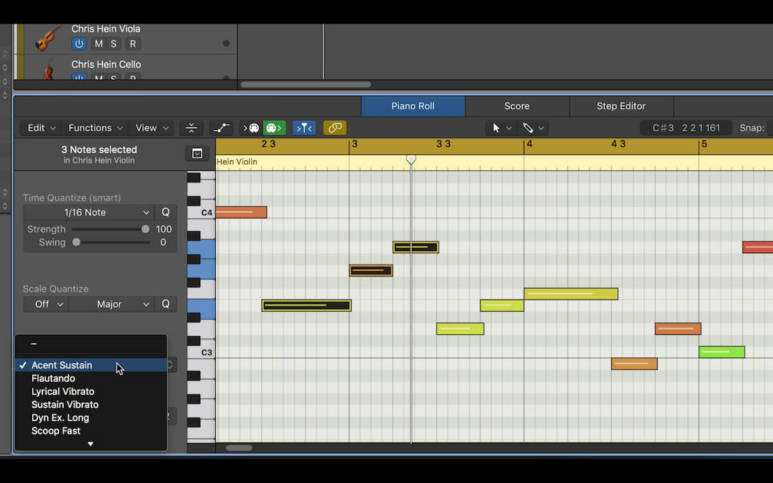
Task: Toggle the yellow Link button
Action: click(x=335, y=128)
